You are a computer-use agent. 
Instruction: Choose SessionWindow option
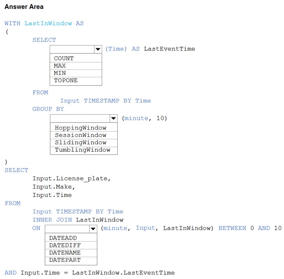click(x=84, y=135)
